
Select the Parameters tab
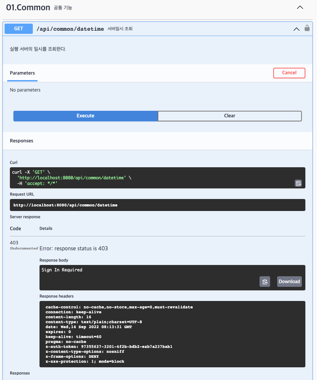[x=22, y=73]
